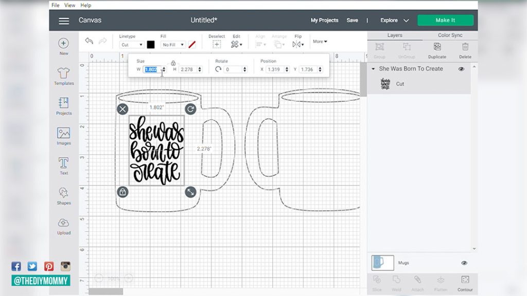Click the black linetype color swatch

151,45
